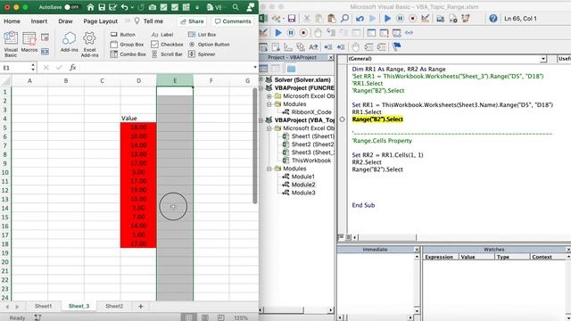571x321 pixels.
Task: Open the Comments pane button
Action: (x=233, y=21)
